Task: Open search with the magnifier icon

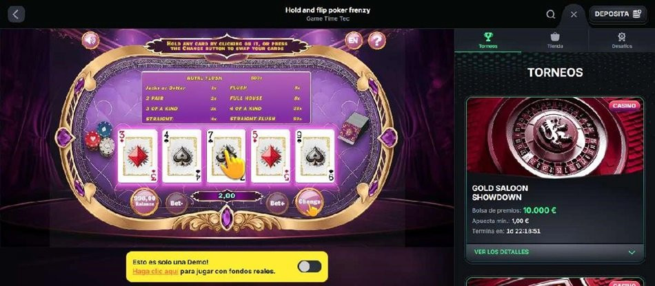Action: pyautogui.click(x=551, y=14)
